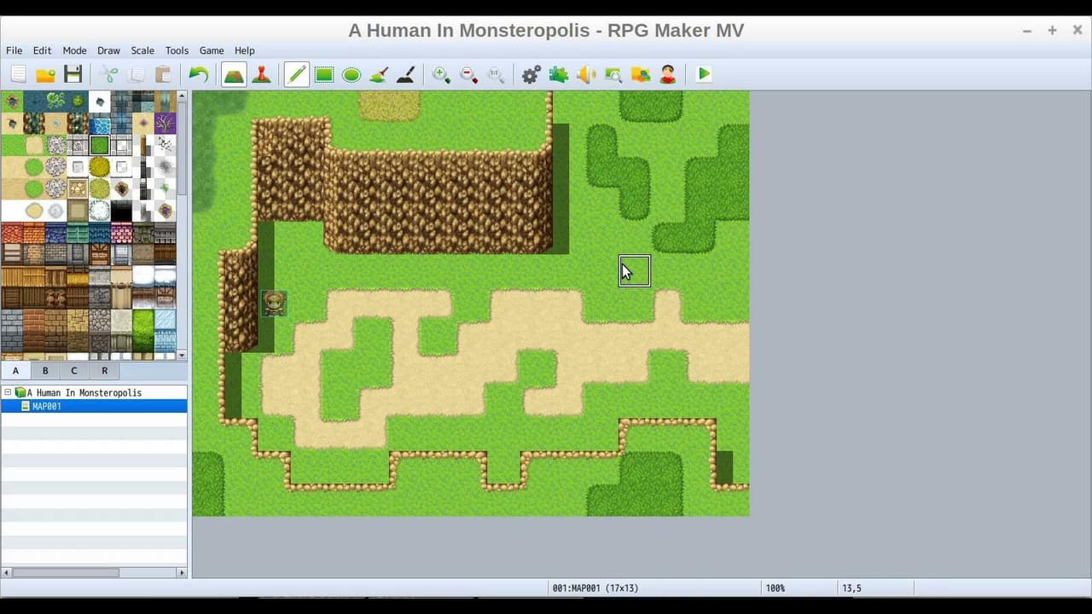Viewport: 1092px width, 614px height.
Task: Create a new project with the toolbar icon
Action: (18, 74)
